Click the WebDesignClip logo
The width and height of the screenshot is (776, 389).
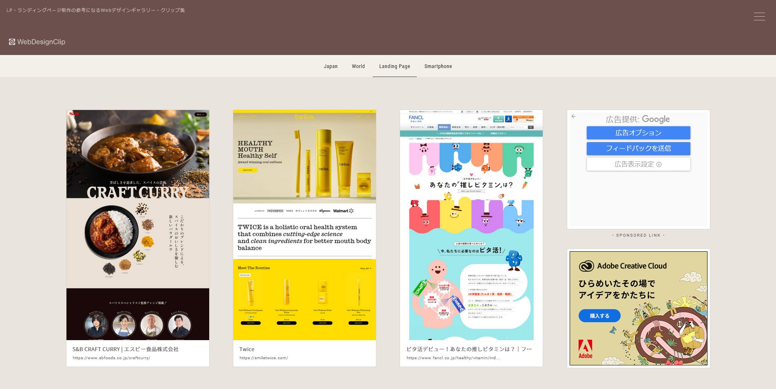37,42
